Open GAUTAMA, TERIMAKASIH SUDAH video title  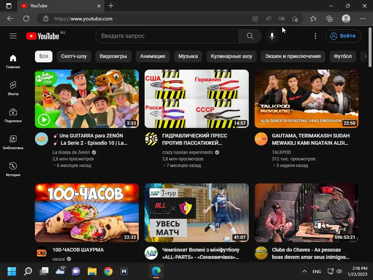tap(311, 139)
